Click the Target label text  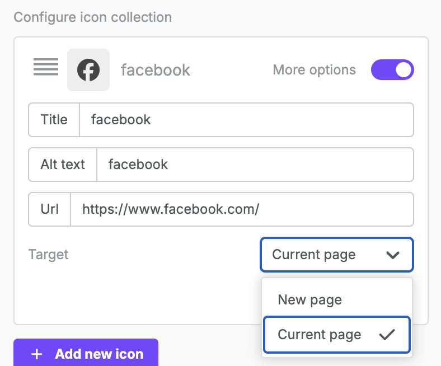pyautogui.click(x=48, y=255)
